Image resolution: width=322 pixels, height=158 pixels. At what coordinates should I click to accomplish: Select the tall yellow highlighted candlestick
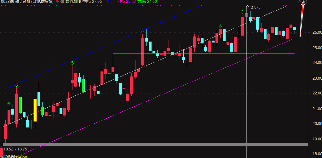pos(35,110)
